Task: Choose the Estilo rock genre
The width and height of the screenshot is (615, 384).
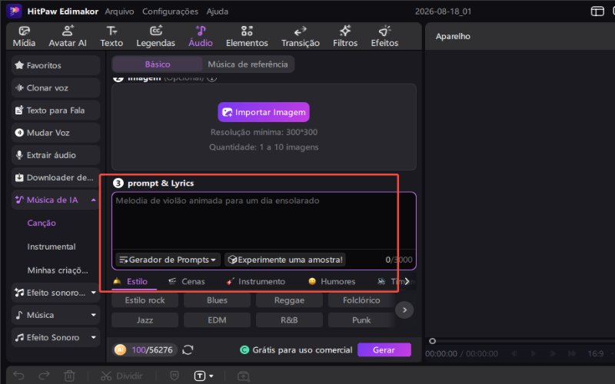Action: coord(145,300)
